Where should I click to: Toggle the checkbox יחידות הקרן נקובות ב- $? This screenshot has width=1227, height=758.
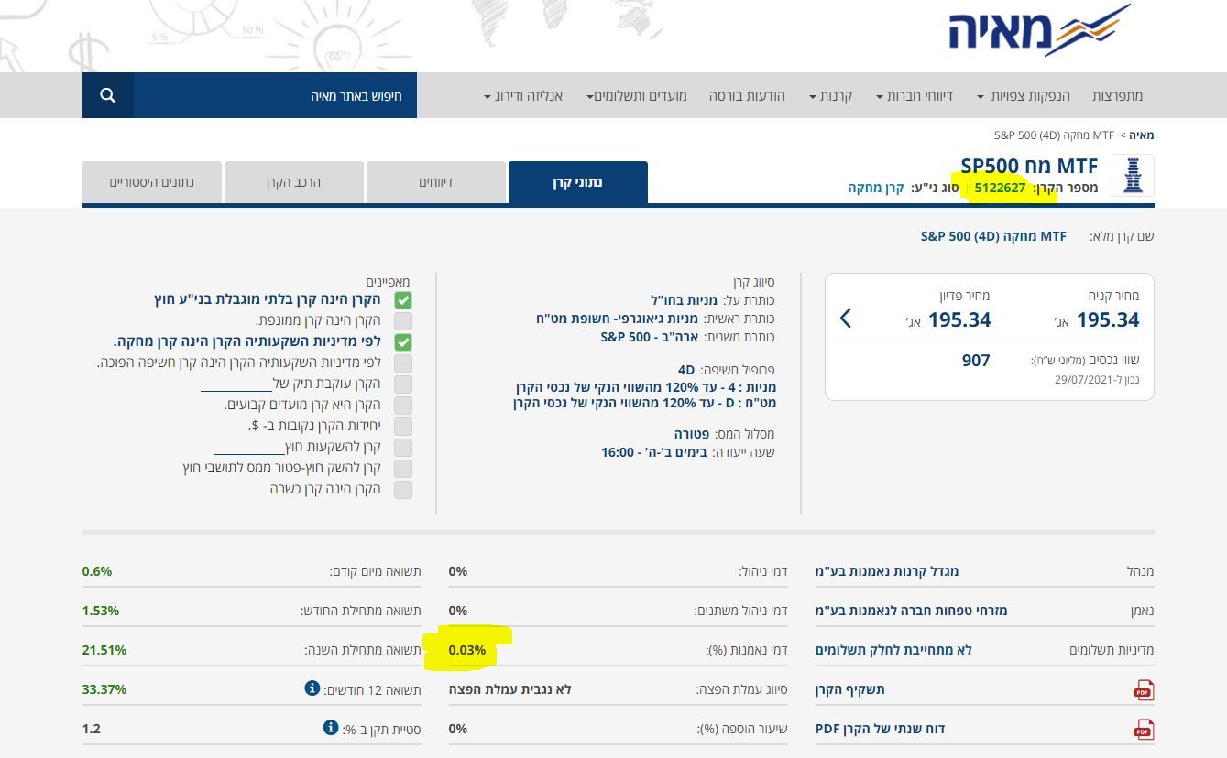[403, 427]
